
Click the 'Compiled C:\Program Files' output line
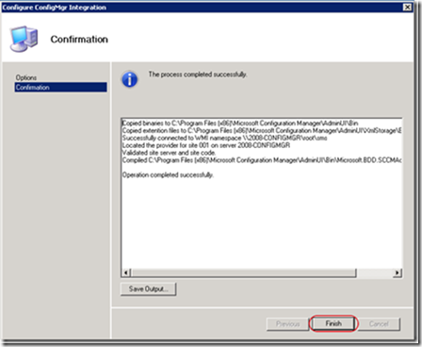262,160
